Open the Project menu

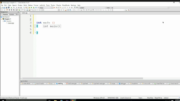20,5
